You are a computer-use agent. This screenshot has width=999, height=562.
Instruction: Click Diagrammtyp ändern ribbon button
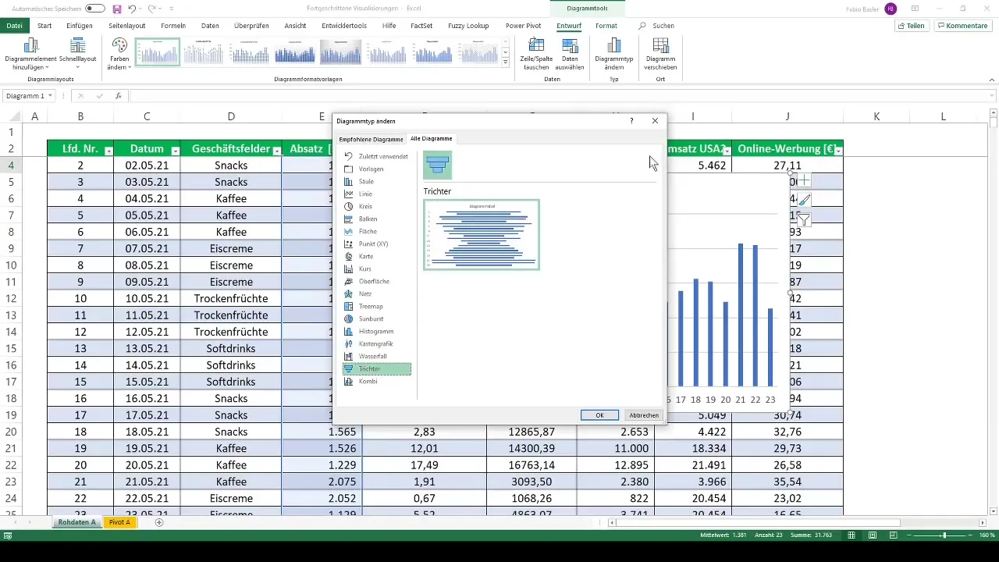click(x=613, y=54)
